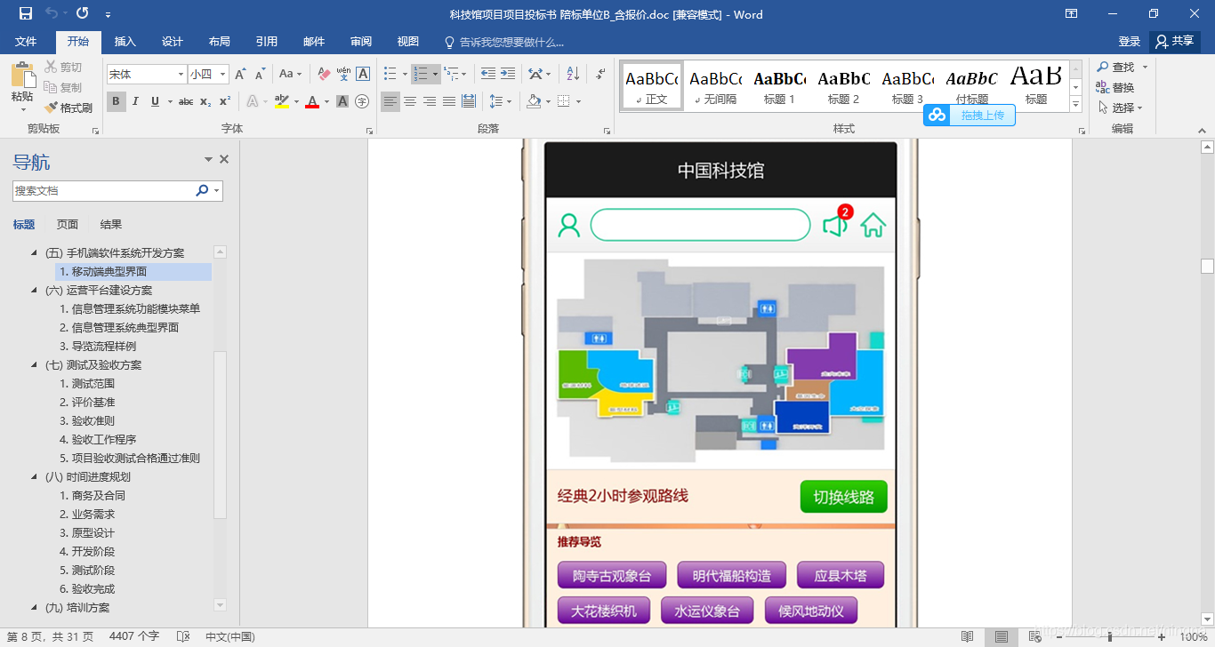Apply superscript formatting (x²)
Image resolution: width=1215 pixels, height=647 pixels.
(x=225, y=102)
